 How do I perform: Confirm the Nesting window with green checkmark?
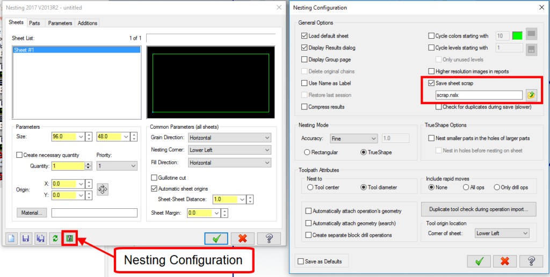[x=216, y=238]
